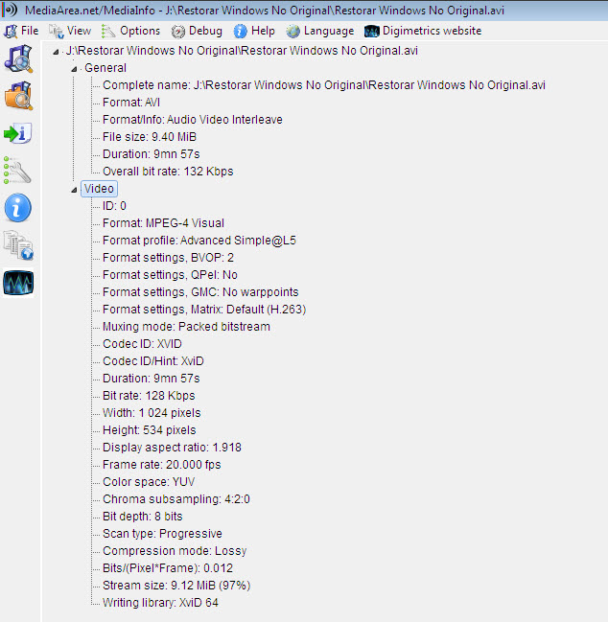
Task: Click the View menu icon
Action: tap(57, 31)
